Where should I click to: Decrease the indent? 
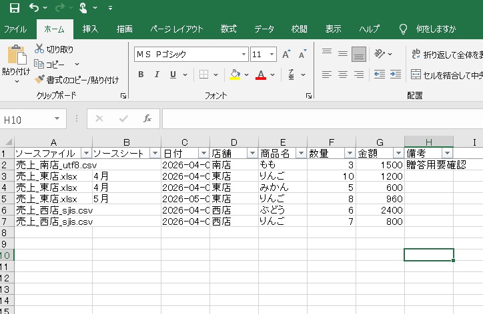(379, 75)
